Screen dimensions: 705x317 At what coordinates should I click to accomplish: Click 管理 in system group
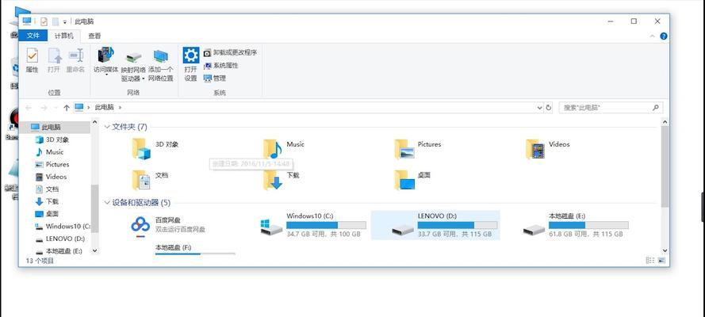pos(214,78)
